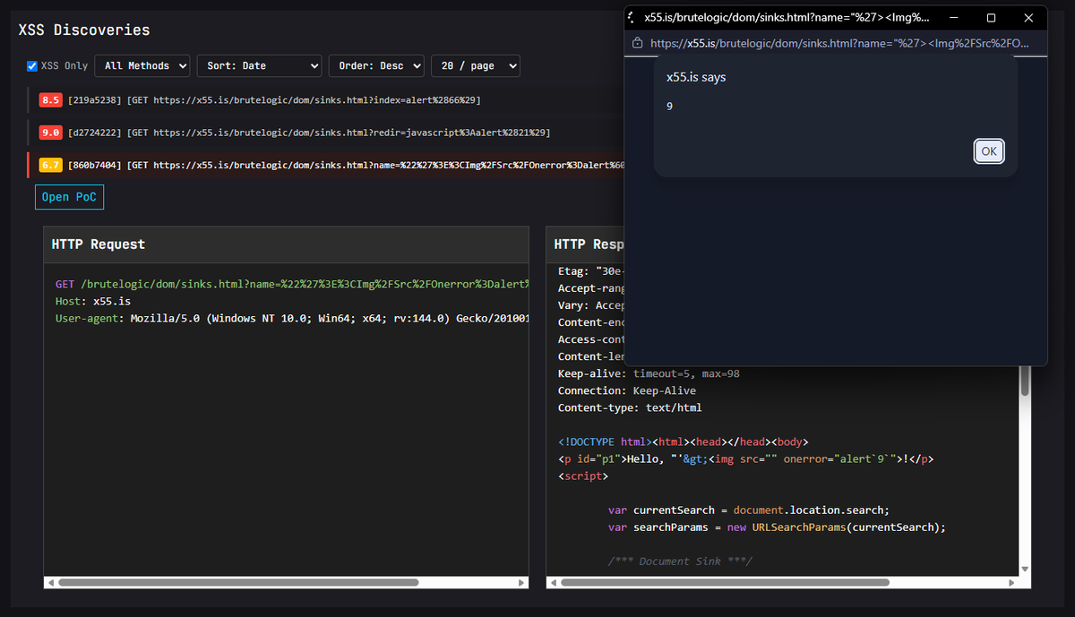Maximize the x55.is popup window
The height and width of the screenshot is (617, 1075).
click(x=991, y=18)
